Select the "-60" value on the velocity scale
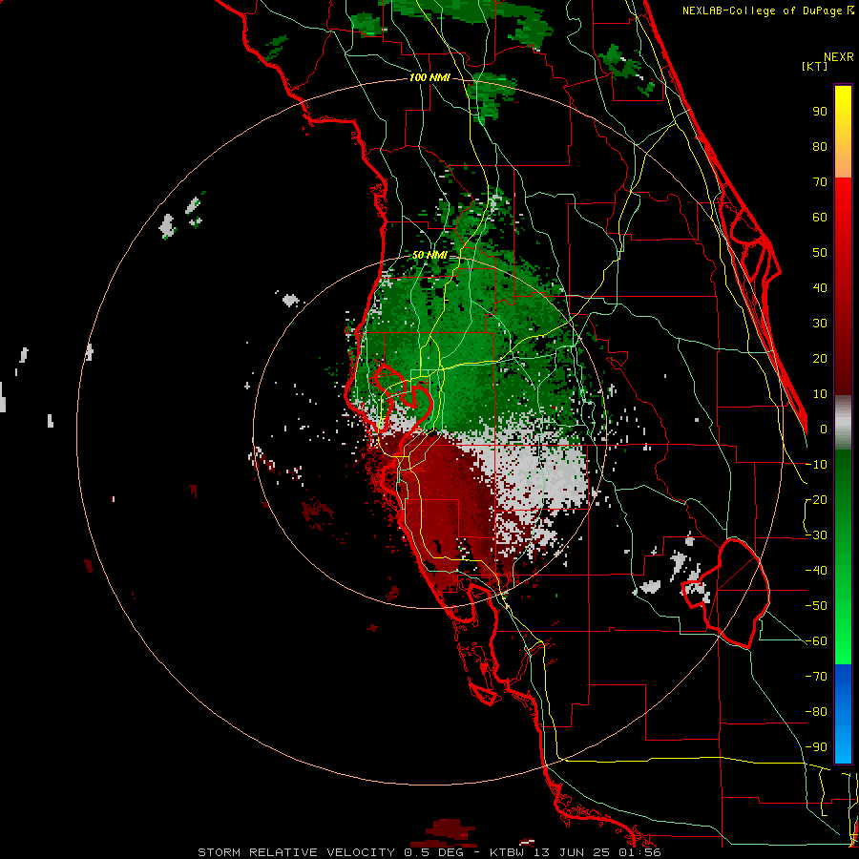This screenshot has width=859, height=859. (816, 641)
